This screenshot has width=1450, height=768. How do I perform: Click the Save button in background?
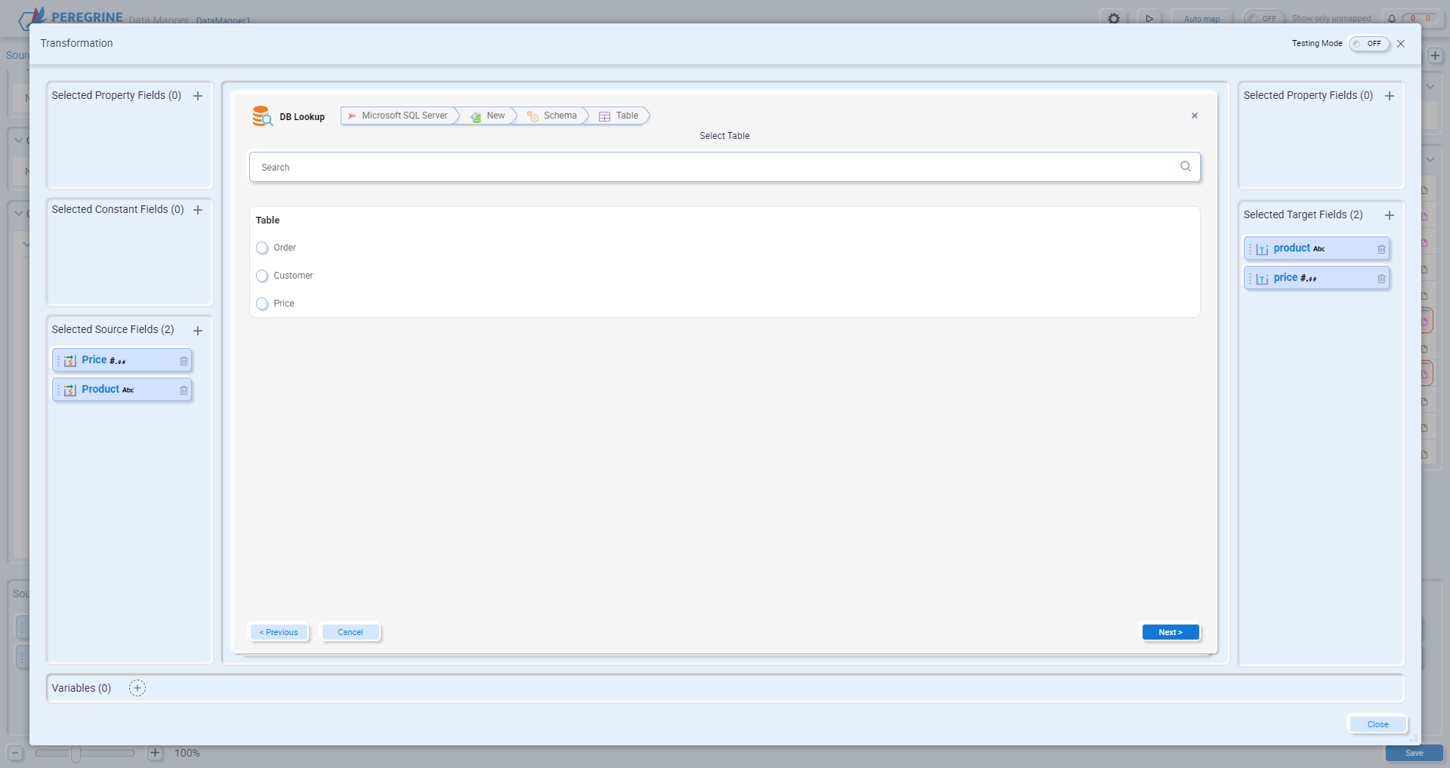(x=1414, y=753)
